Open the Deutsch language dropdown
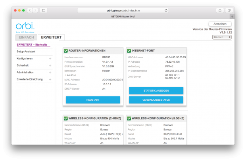 point(222,37)
